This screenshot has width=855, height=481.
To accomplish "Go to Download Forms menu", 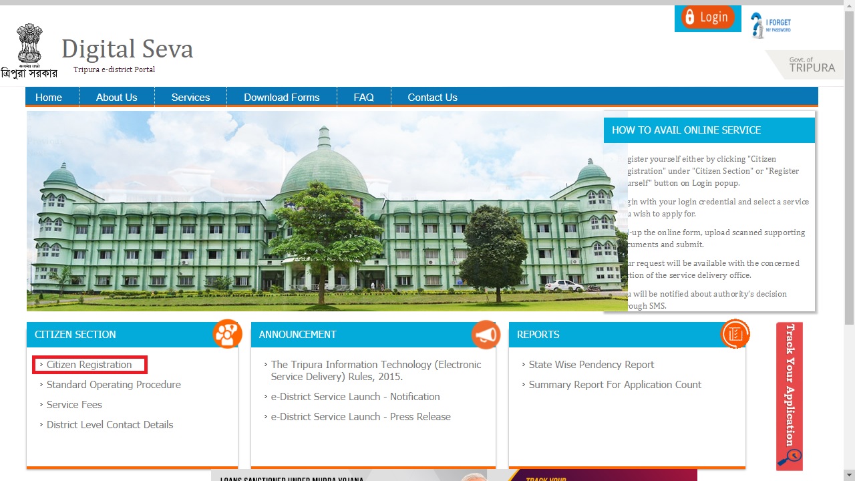I will (281, 98).
